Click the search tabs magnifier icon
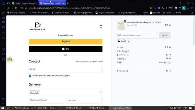The width and height of the screenshot is (195, 110). [x=180, y=3]
